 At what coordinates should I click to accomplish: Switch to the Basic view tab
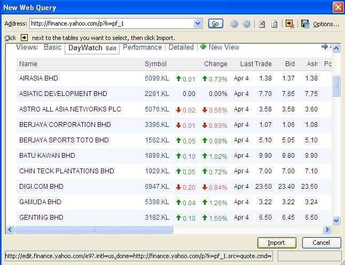(x=52, y=47)
